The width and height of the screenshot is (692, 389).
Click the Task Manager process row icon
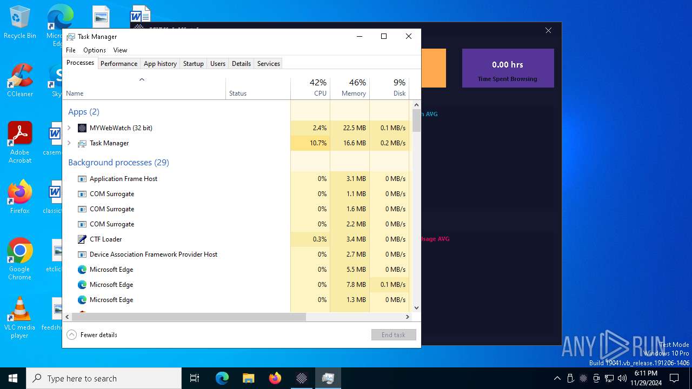tap(82, 143)
